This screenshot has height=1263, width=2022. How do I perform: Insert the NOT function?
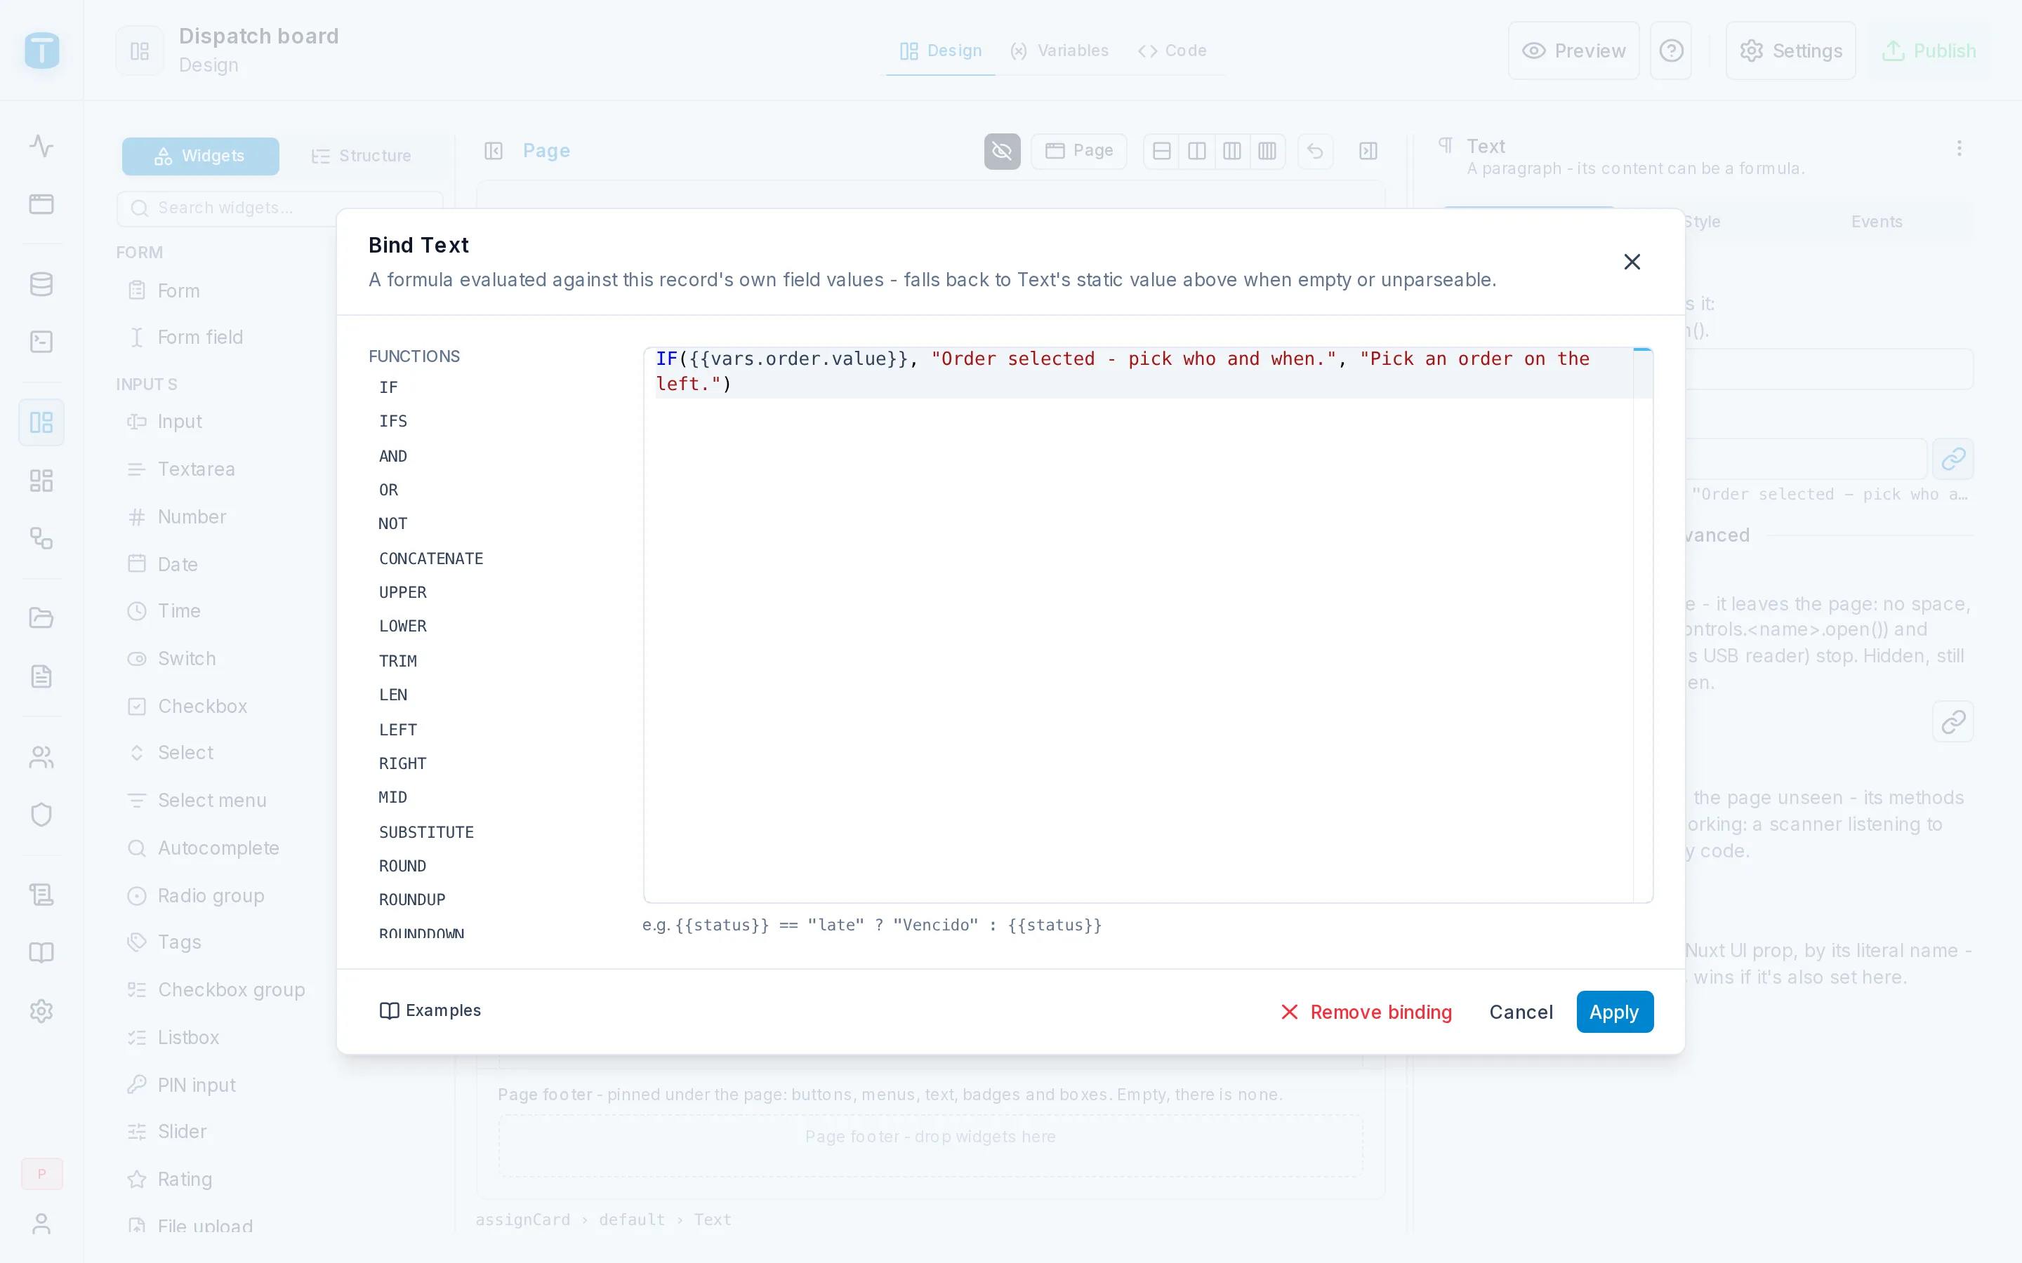pos(392,523)
